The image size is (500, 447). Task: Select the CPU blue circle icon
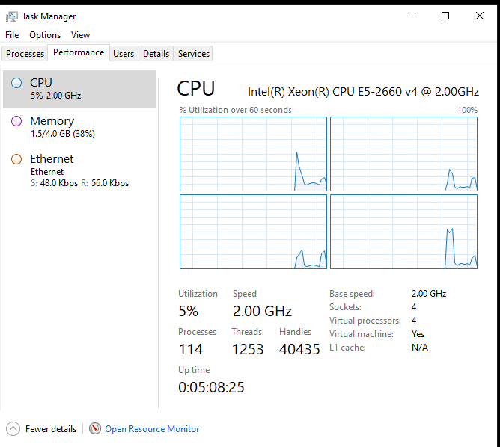point(16,83)
